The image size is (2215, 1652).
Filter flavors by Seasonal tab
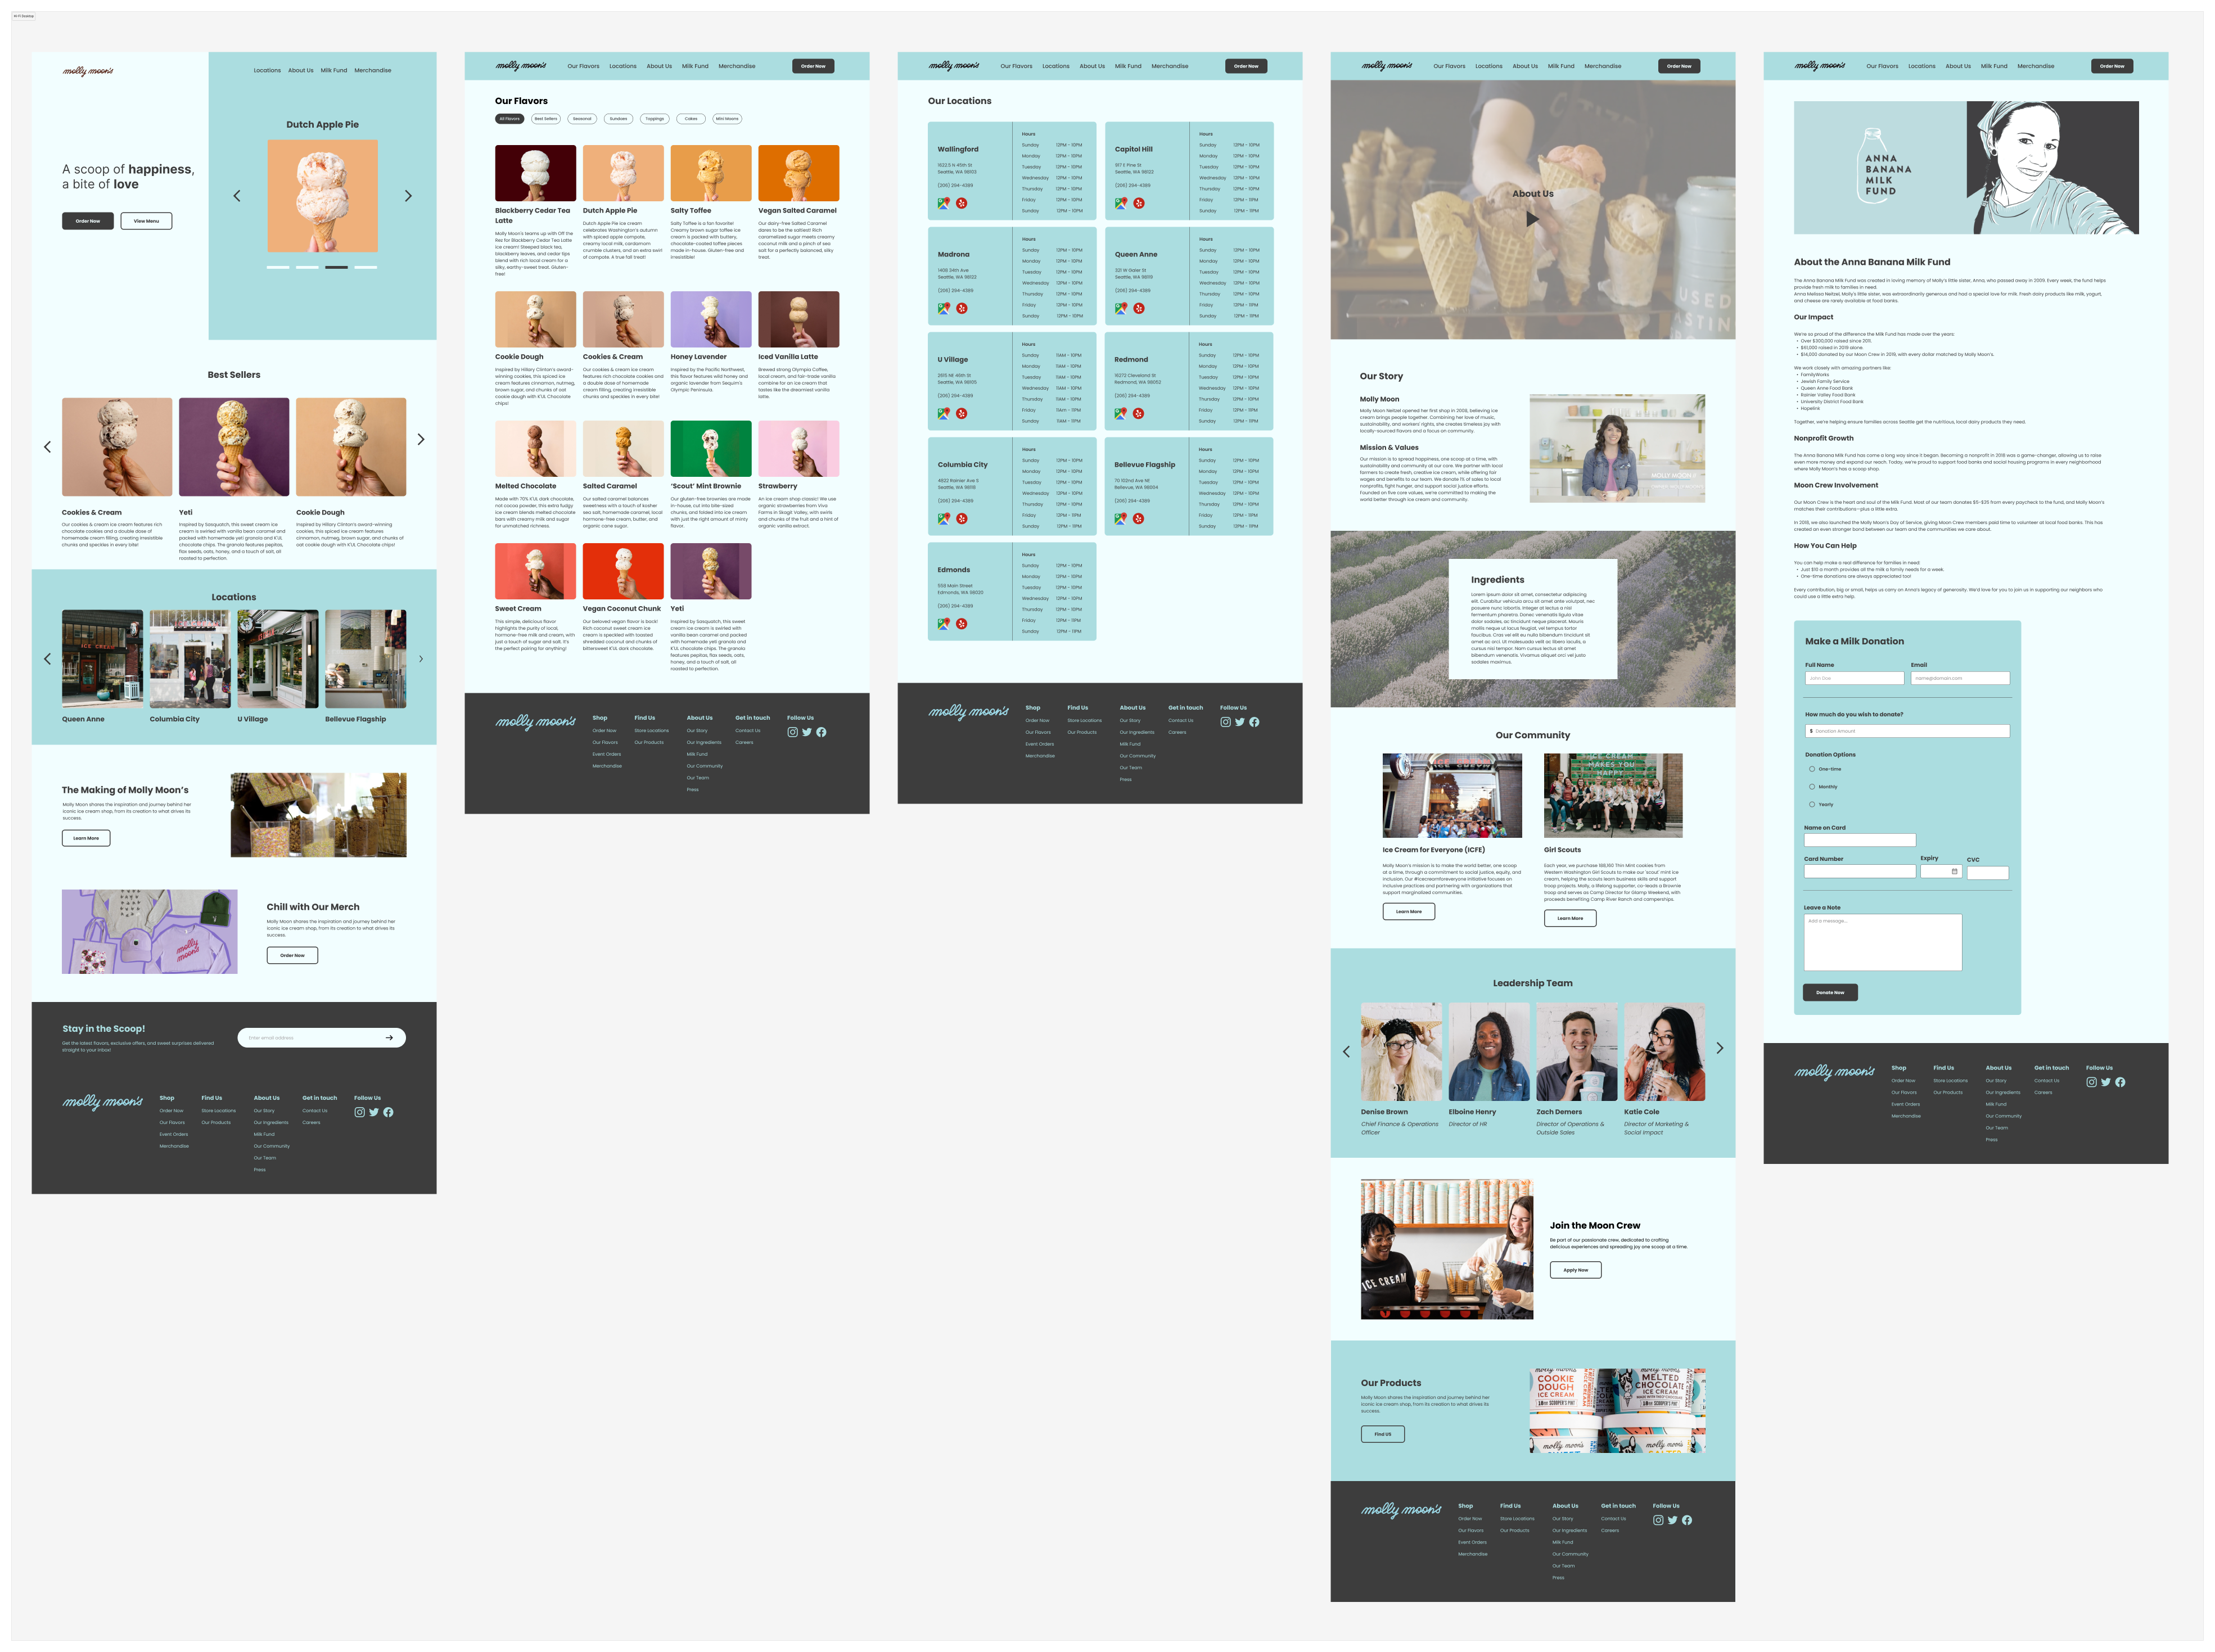click(582, 119)
